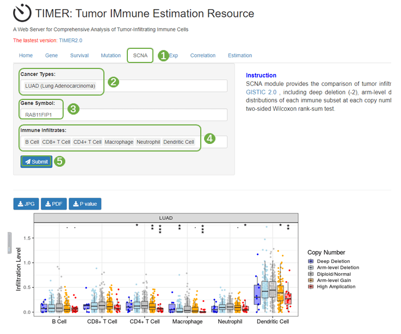Screen dimensions: 401x334
Task: Click the High Amplication legend swatch
Action: 311,286
